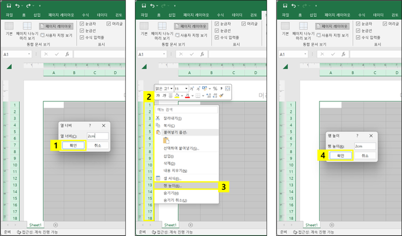
Task: Click the Save icon in the left window
Action: pyautogui.click(x=9, y=6)
